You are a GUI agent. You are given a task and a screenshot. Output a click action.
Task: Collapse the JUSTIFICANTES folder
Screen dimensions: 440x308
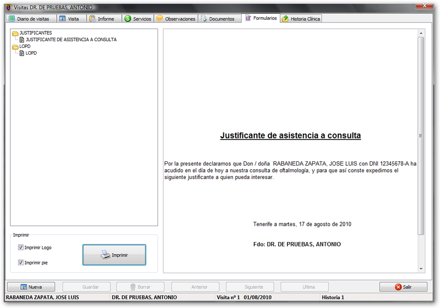(15, 33)
